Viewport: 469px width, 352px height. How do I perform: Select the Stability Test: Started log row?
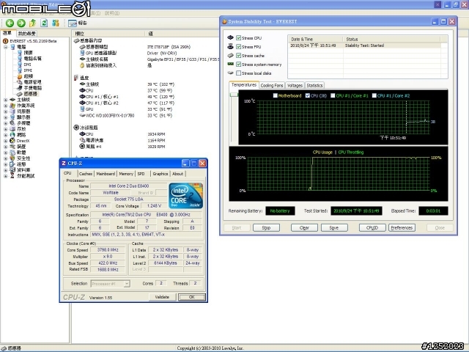coord(365,45)
